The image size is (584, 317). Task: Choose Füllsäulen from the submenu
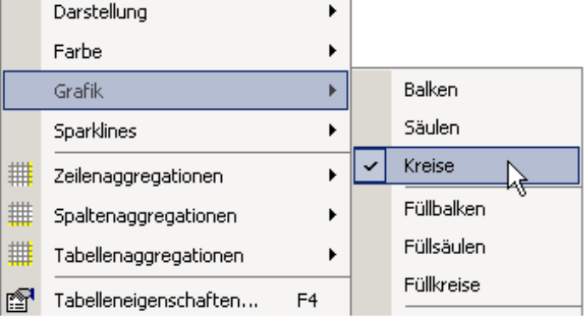pos(467,246)
